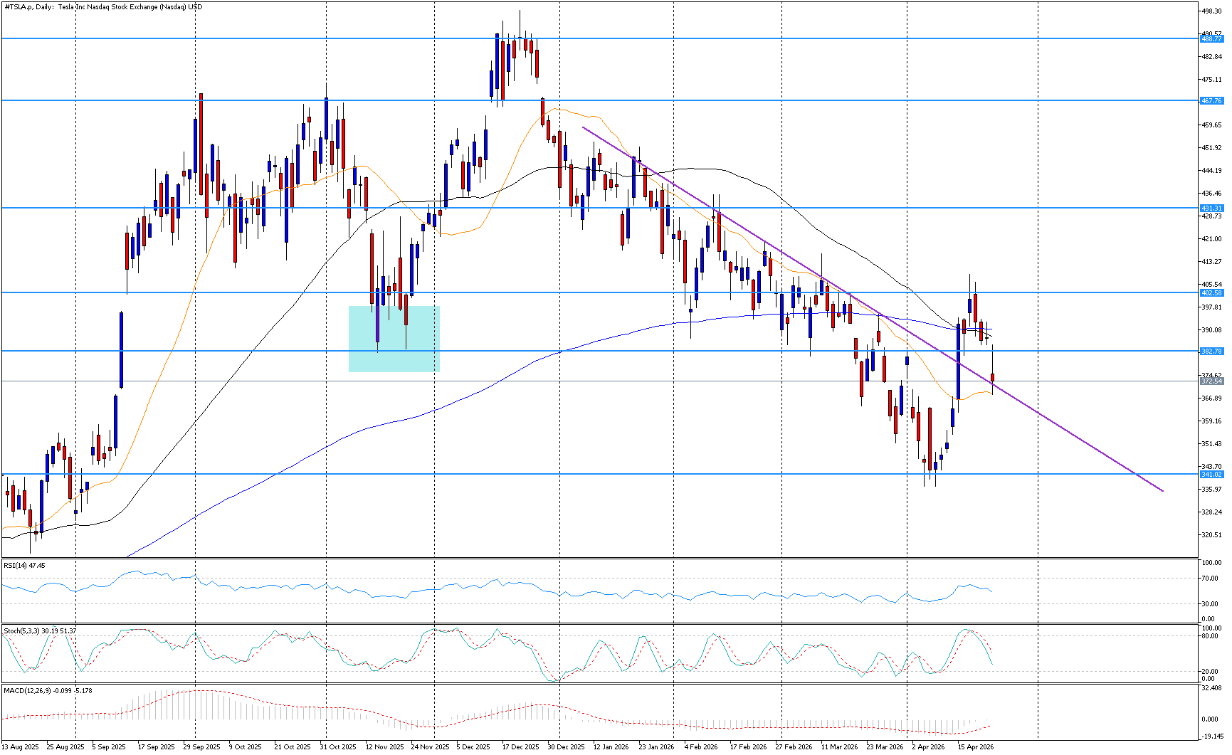1232x755 pixels.
Task: Click the 15 Apr 2026 date label
Action: pos(975,747)
